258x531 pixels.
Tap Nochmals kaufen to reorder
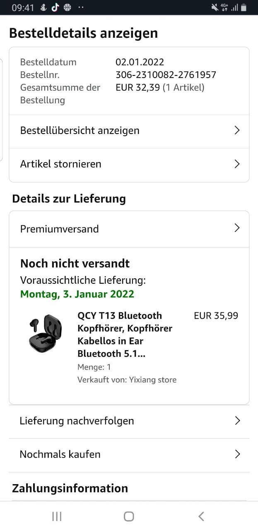(60, 454)
